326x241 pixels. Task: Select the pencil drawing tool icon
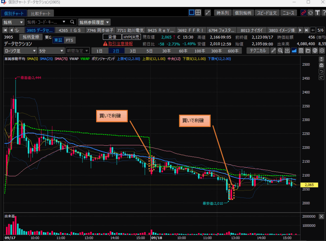click(273, 51)
